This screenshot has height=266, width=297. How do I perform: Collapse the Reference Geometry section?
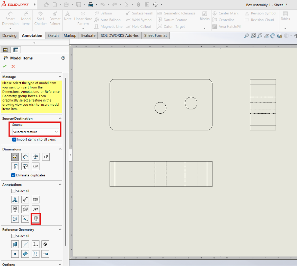coord(60,229)
